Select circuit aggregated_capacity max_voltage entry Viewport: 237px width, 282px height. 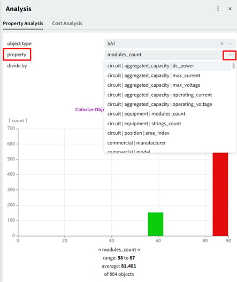click(167, 85)
